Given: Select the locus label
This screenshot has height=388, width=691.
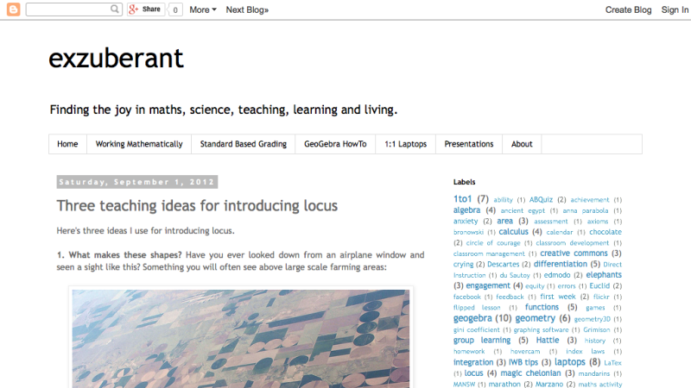Looking at the screenshot, I should click(x=473, y=373).
